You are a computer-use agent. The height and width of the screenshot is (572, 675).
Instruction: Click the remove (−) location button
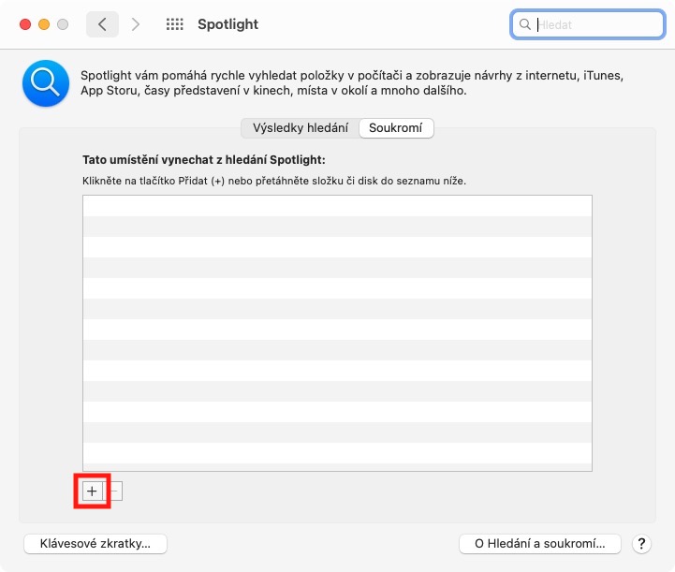click(x=114, y=491)
